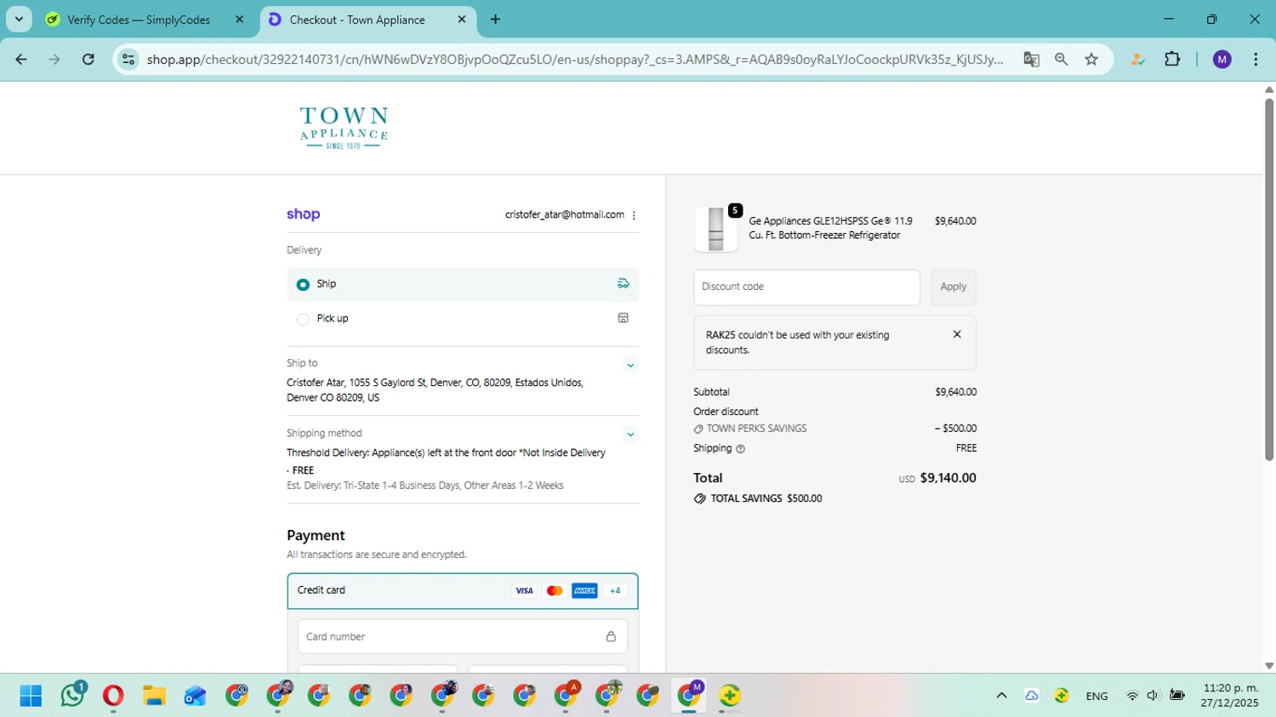Screen dimensions: 1276x717
Task: Go back to the previous page
Action: coord(21,60)
